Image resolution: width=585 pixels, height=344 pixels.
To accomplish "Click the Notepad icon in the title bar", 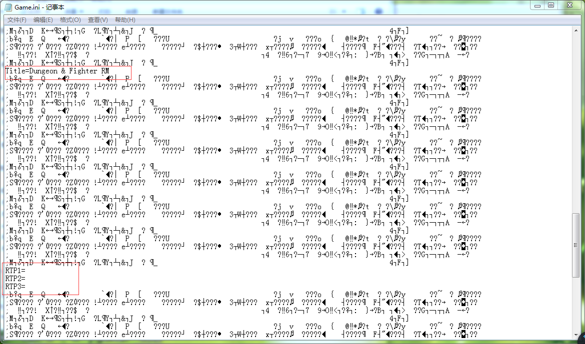I will click(8, 7).
